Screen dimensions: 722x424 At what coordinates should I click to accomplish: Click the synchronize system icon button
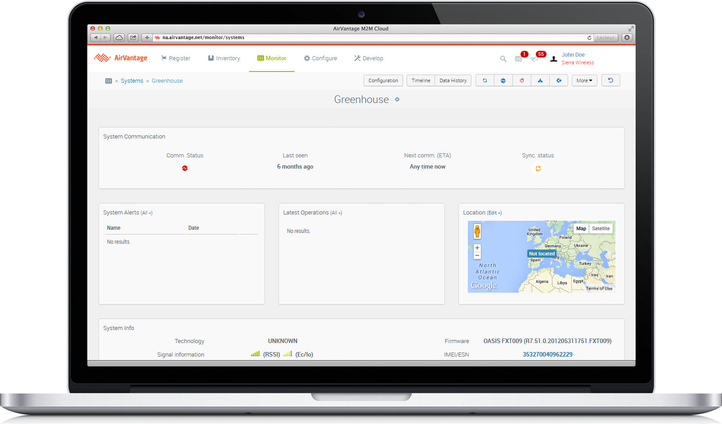tap(484, 80)
